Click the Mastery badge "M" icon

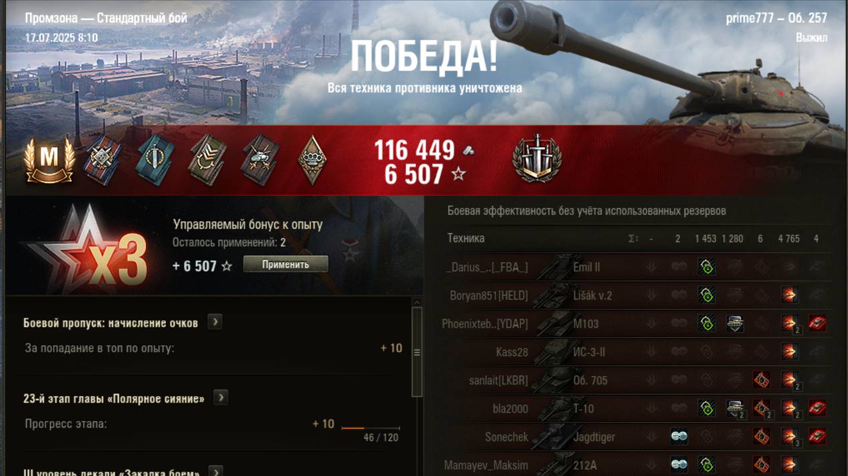(x=49, y=160)
